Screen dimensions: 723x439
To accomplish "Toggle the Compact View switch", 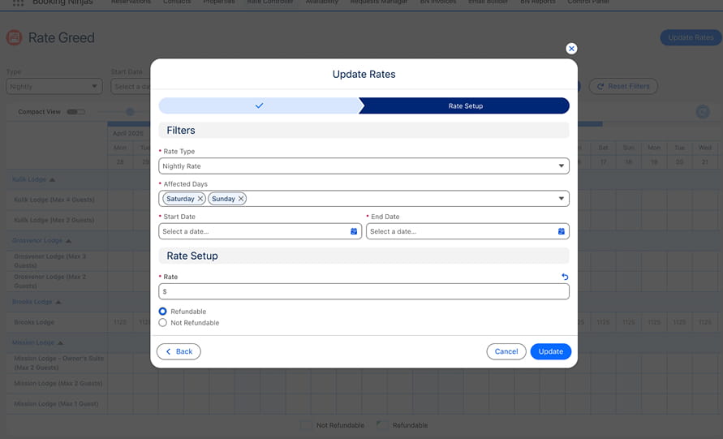I will pyautogui.click(x=75, y=112).
